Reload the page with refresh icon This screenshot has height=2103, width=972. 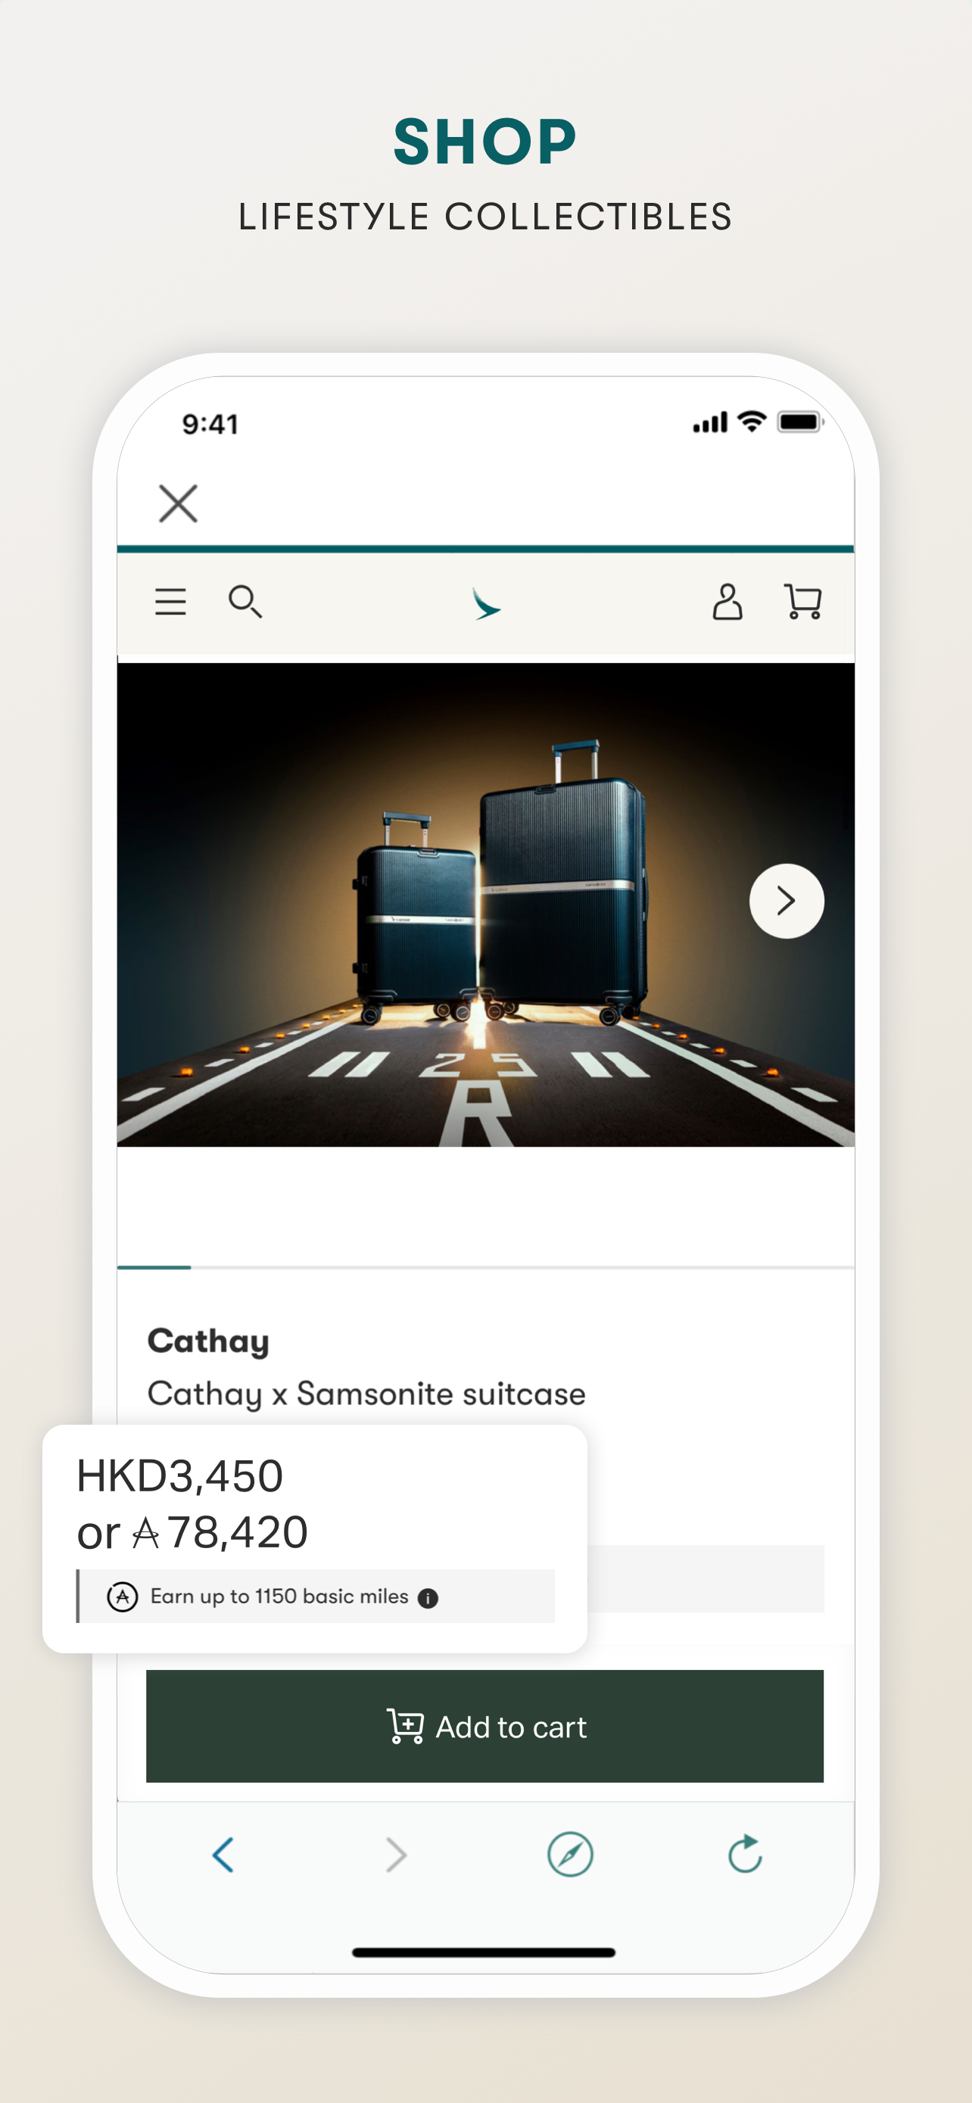click(x=744, y=1853)
